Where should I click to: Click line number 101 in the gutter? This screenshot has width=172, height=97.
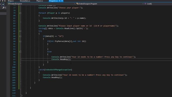click(x=14, y=70)
